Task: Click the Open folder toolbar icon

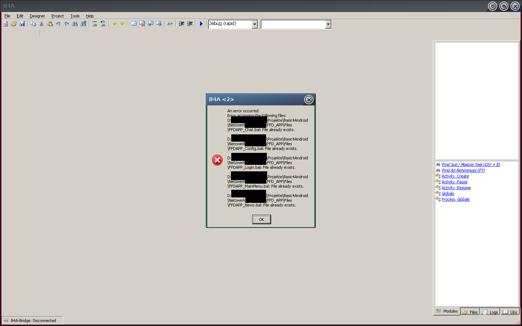Action: pos(14,24)
